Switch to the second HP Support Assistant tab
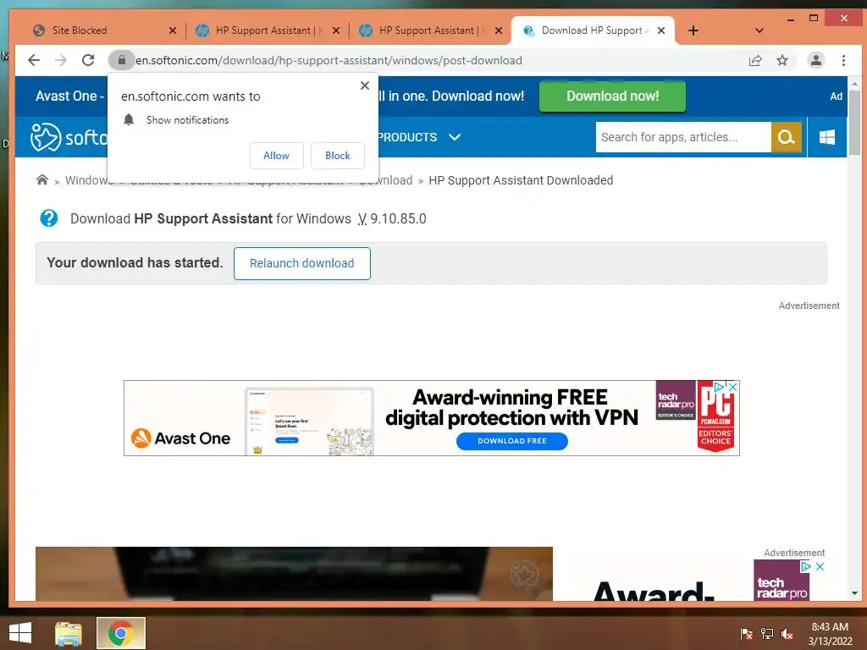 [x=428, y=30]
